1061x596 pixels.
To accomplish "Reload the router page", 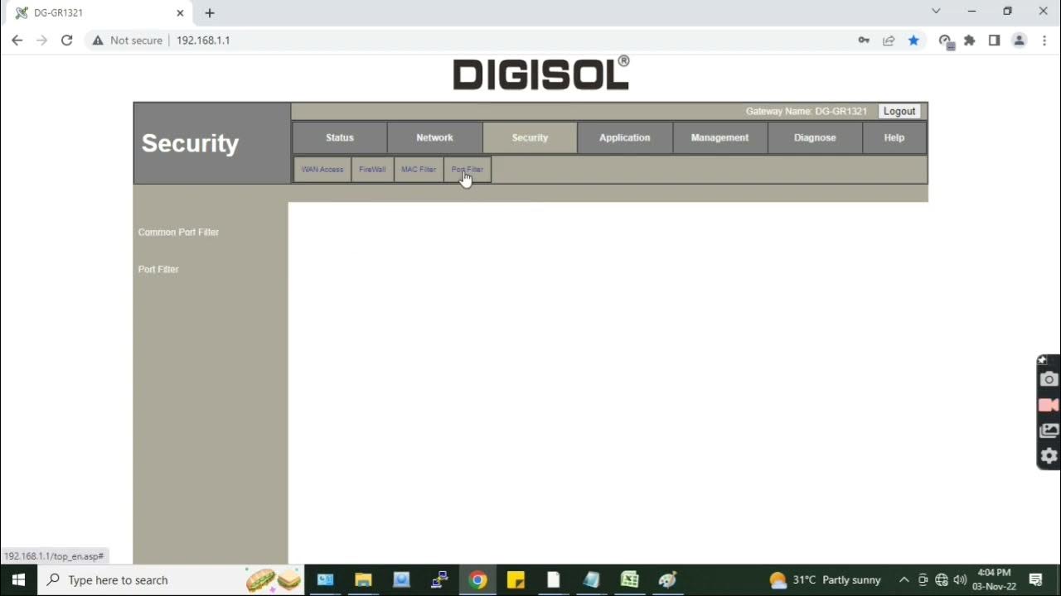I will (x=67, y=40).
